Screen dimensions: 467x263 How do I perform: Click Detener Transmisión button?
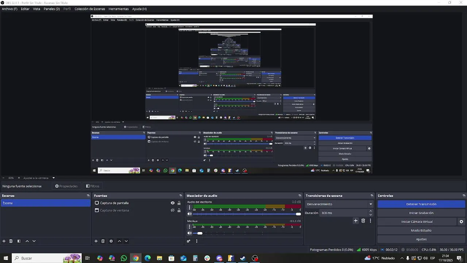421,204
